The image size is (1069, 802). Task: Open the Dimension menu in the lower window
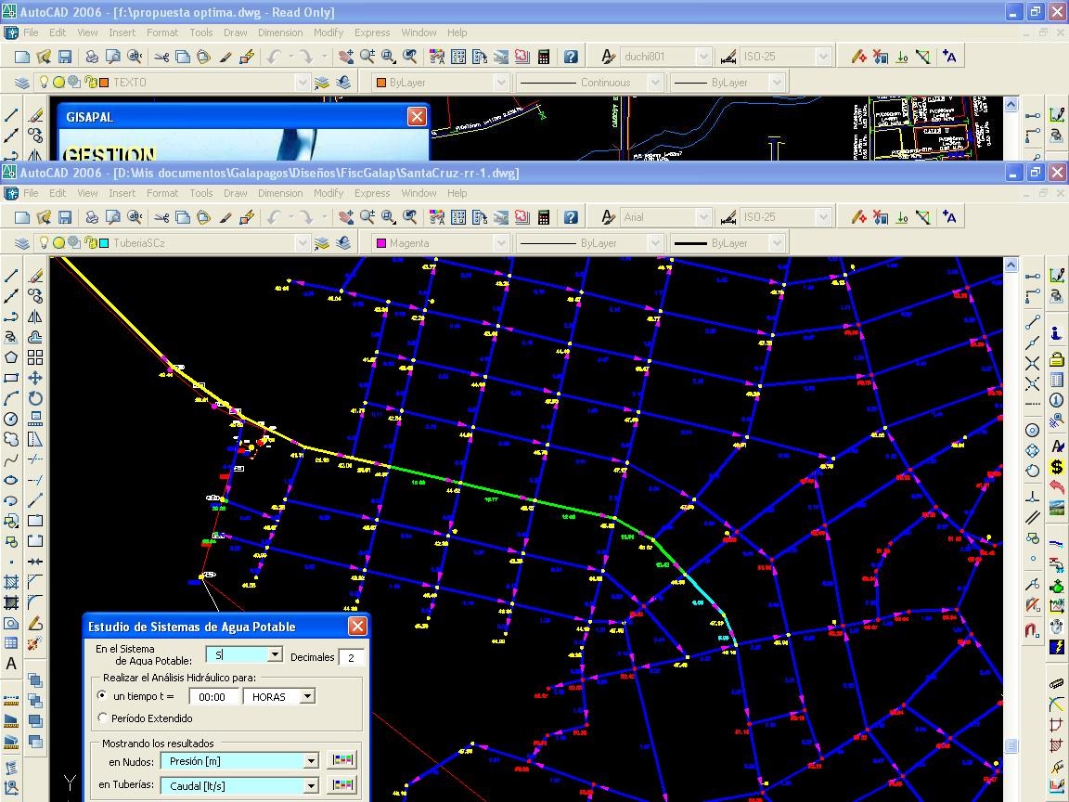tap(279, 193)
